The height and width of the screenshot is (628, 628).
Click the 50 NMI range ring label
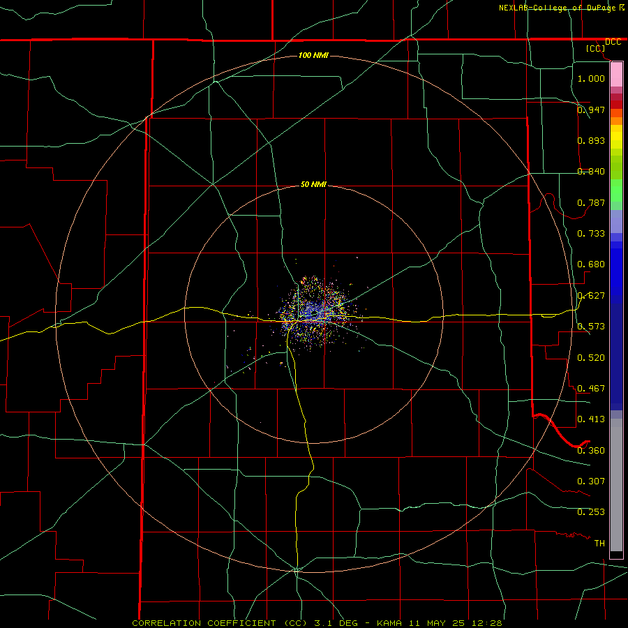313,184
